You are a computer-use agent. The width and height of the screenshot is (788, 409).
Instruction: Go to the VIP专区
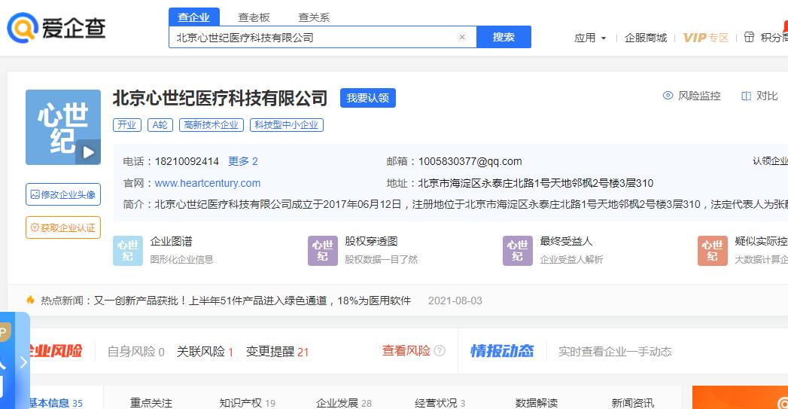[705, 38]
